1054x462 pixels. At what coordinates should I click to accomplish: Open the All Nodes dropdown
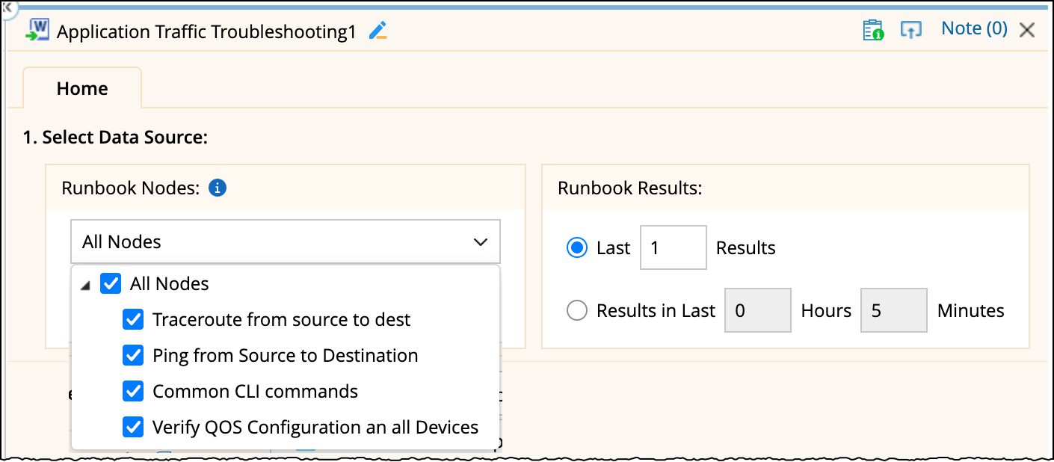point(286,242)
